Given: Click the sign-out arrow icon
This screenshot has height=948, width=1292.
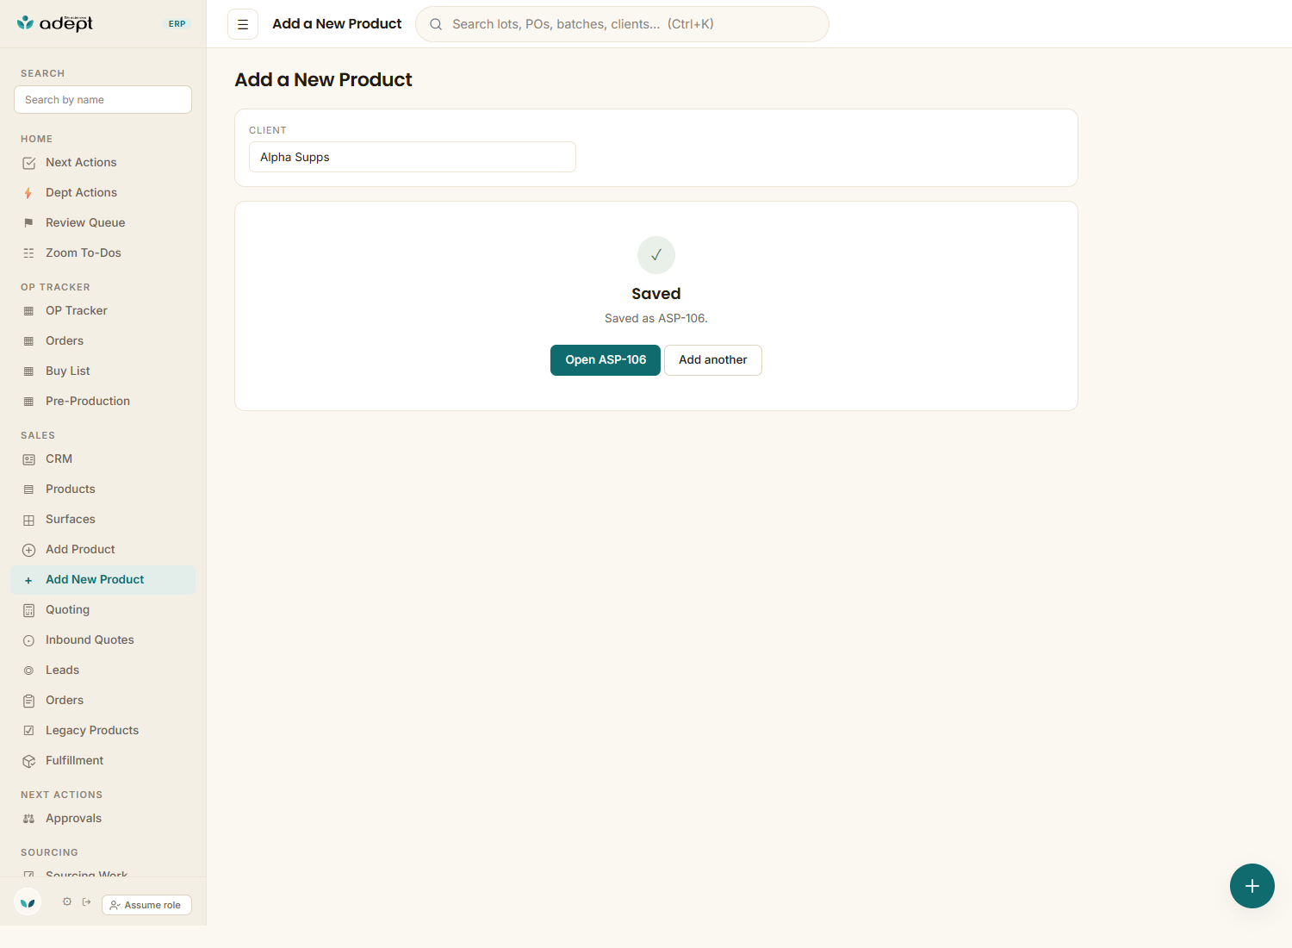Looking at the screenshot, I should tap(86, 902).
